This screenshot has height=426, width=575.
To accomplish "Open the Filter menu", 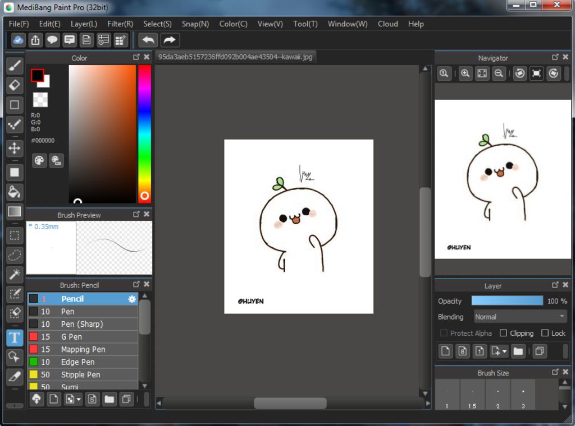I will 120,24.
